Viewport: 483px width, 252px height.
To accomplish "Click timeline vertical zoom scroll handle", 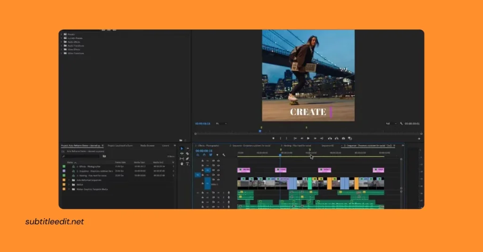I will tap(401, 159).
